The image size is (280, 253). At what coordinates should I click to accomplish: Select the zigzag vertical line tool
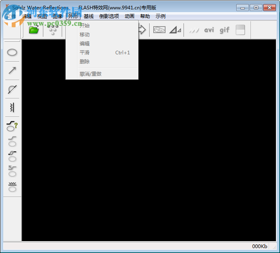click(x=12, y=107)
